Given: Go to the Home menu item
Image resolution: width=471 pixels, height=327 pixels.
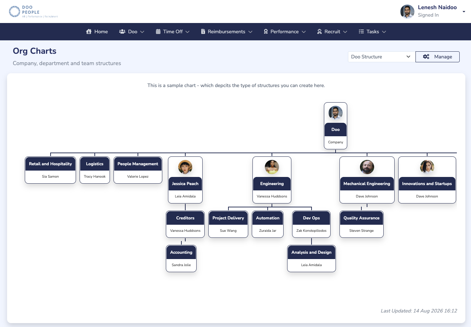Looking at the screenshot, I should 97,31.
